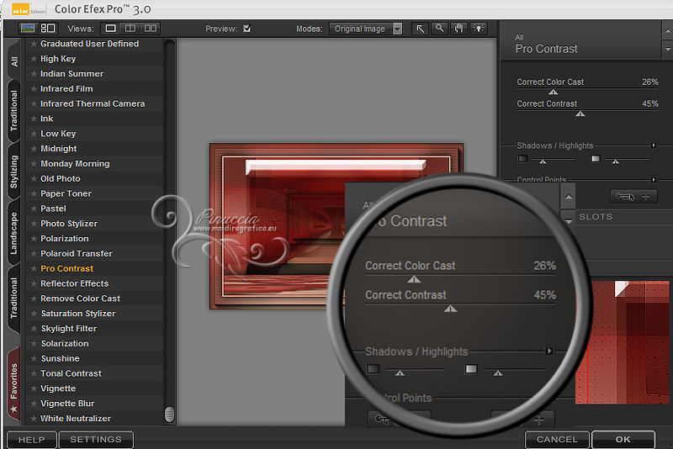Click the Highlights light square icon
673x449 pixels.
(596, 159)
